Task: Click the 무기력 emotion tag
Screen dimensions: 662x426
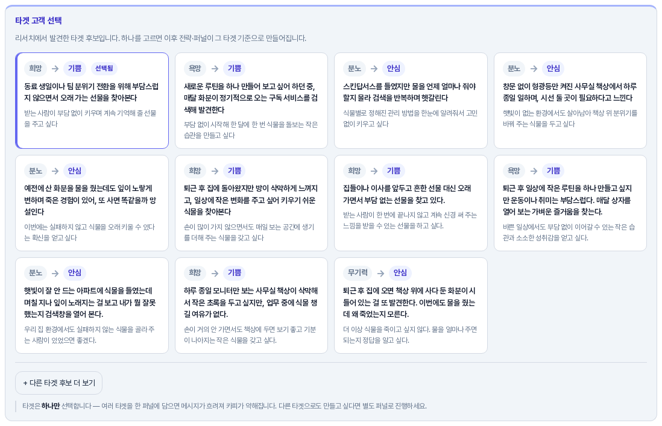Action: [358, 273]
